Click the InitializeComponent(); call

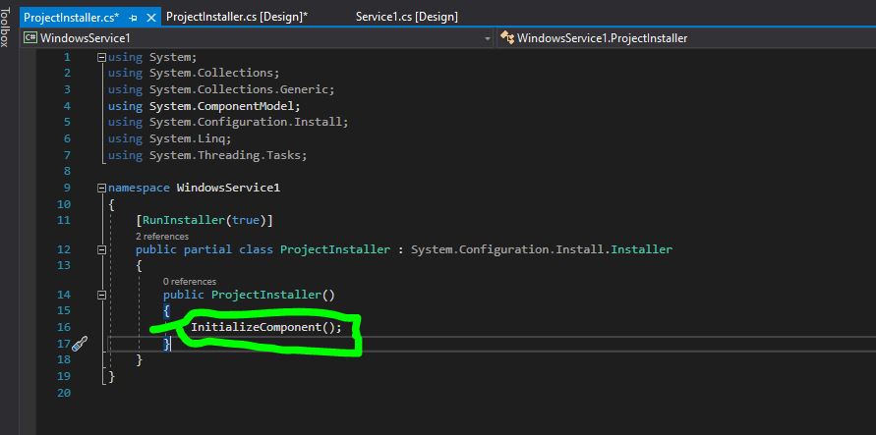click(265, 327)
